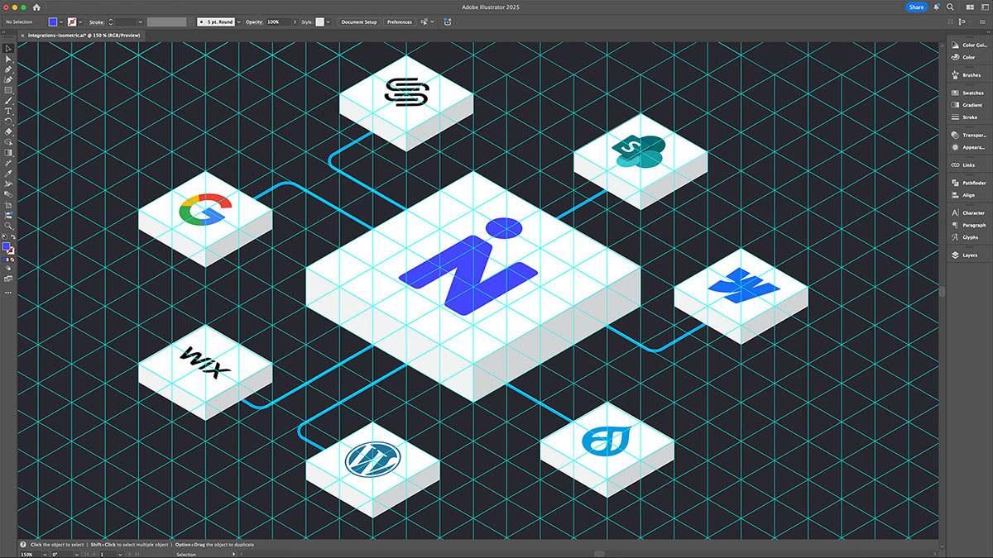
Task: Click the Wix logo tile on canvas
Action: 204,372
